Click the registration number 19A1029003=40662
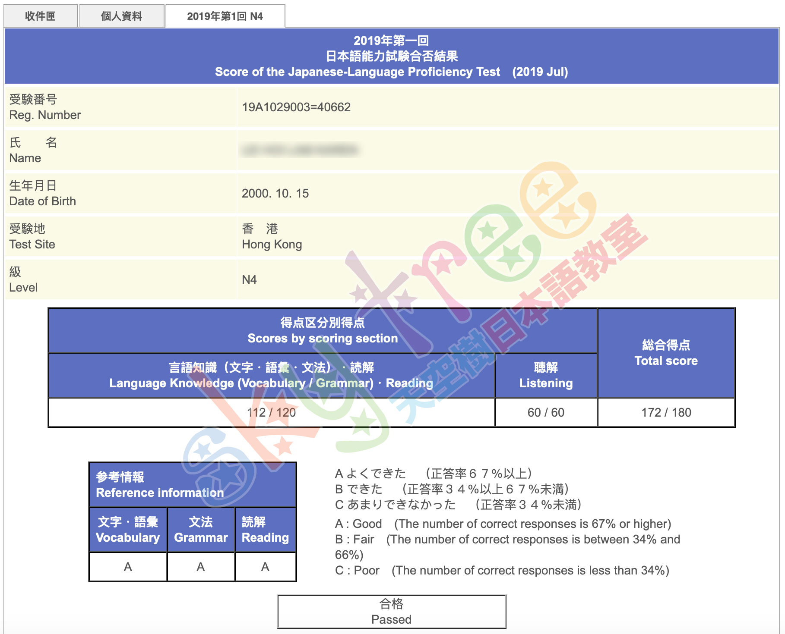The height and width of the screenshot is (634, 785). pyautogui.click(x=296, y=107)
